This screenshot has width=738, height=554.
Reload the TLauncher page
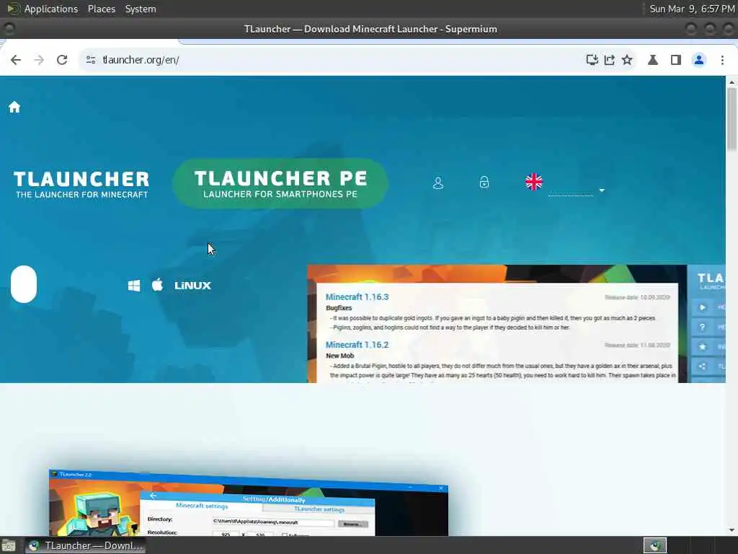point(62,60)
